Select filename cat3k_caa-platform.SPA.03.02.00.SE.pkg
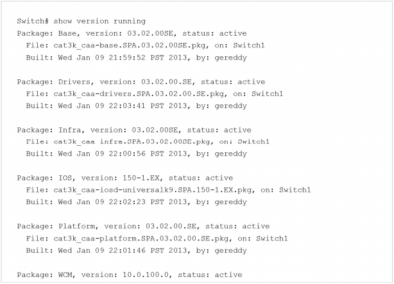 (141, 239)
